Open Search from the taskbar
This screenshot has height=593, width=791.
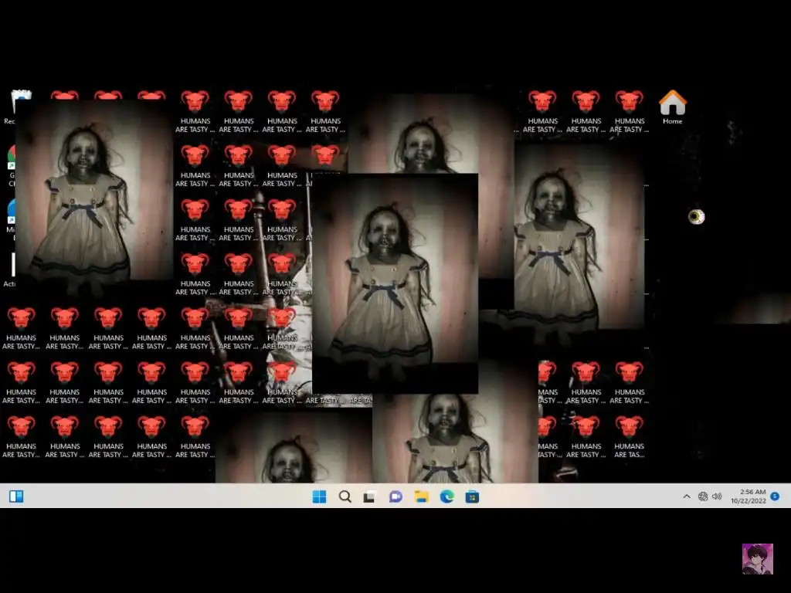point(345,496)
